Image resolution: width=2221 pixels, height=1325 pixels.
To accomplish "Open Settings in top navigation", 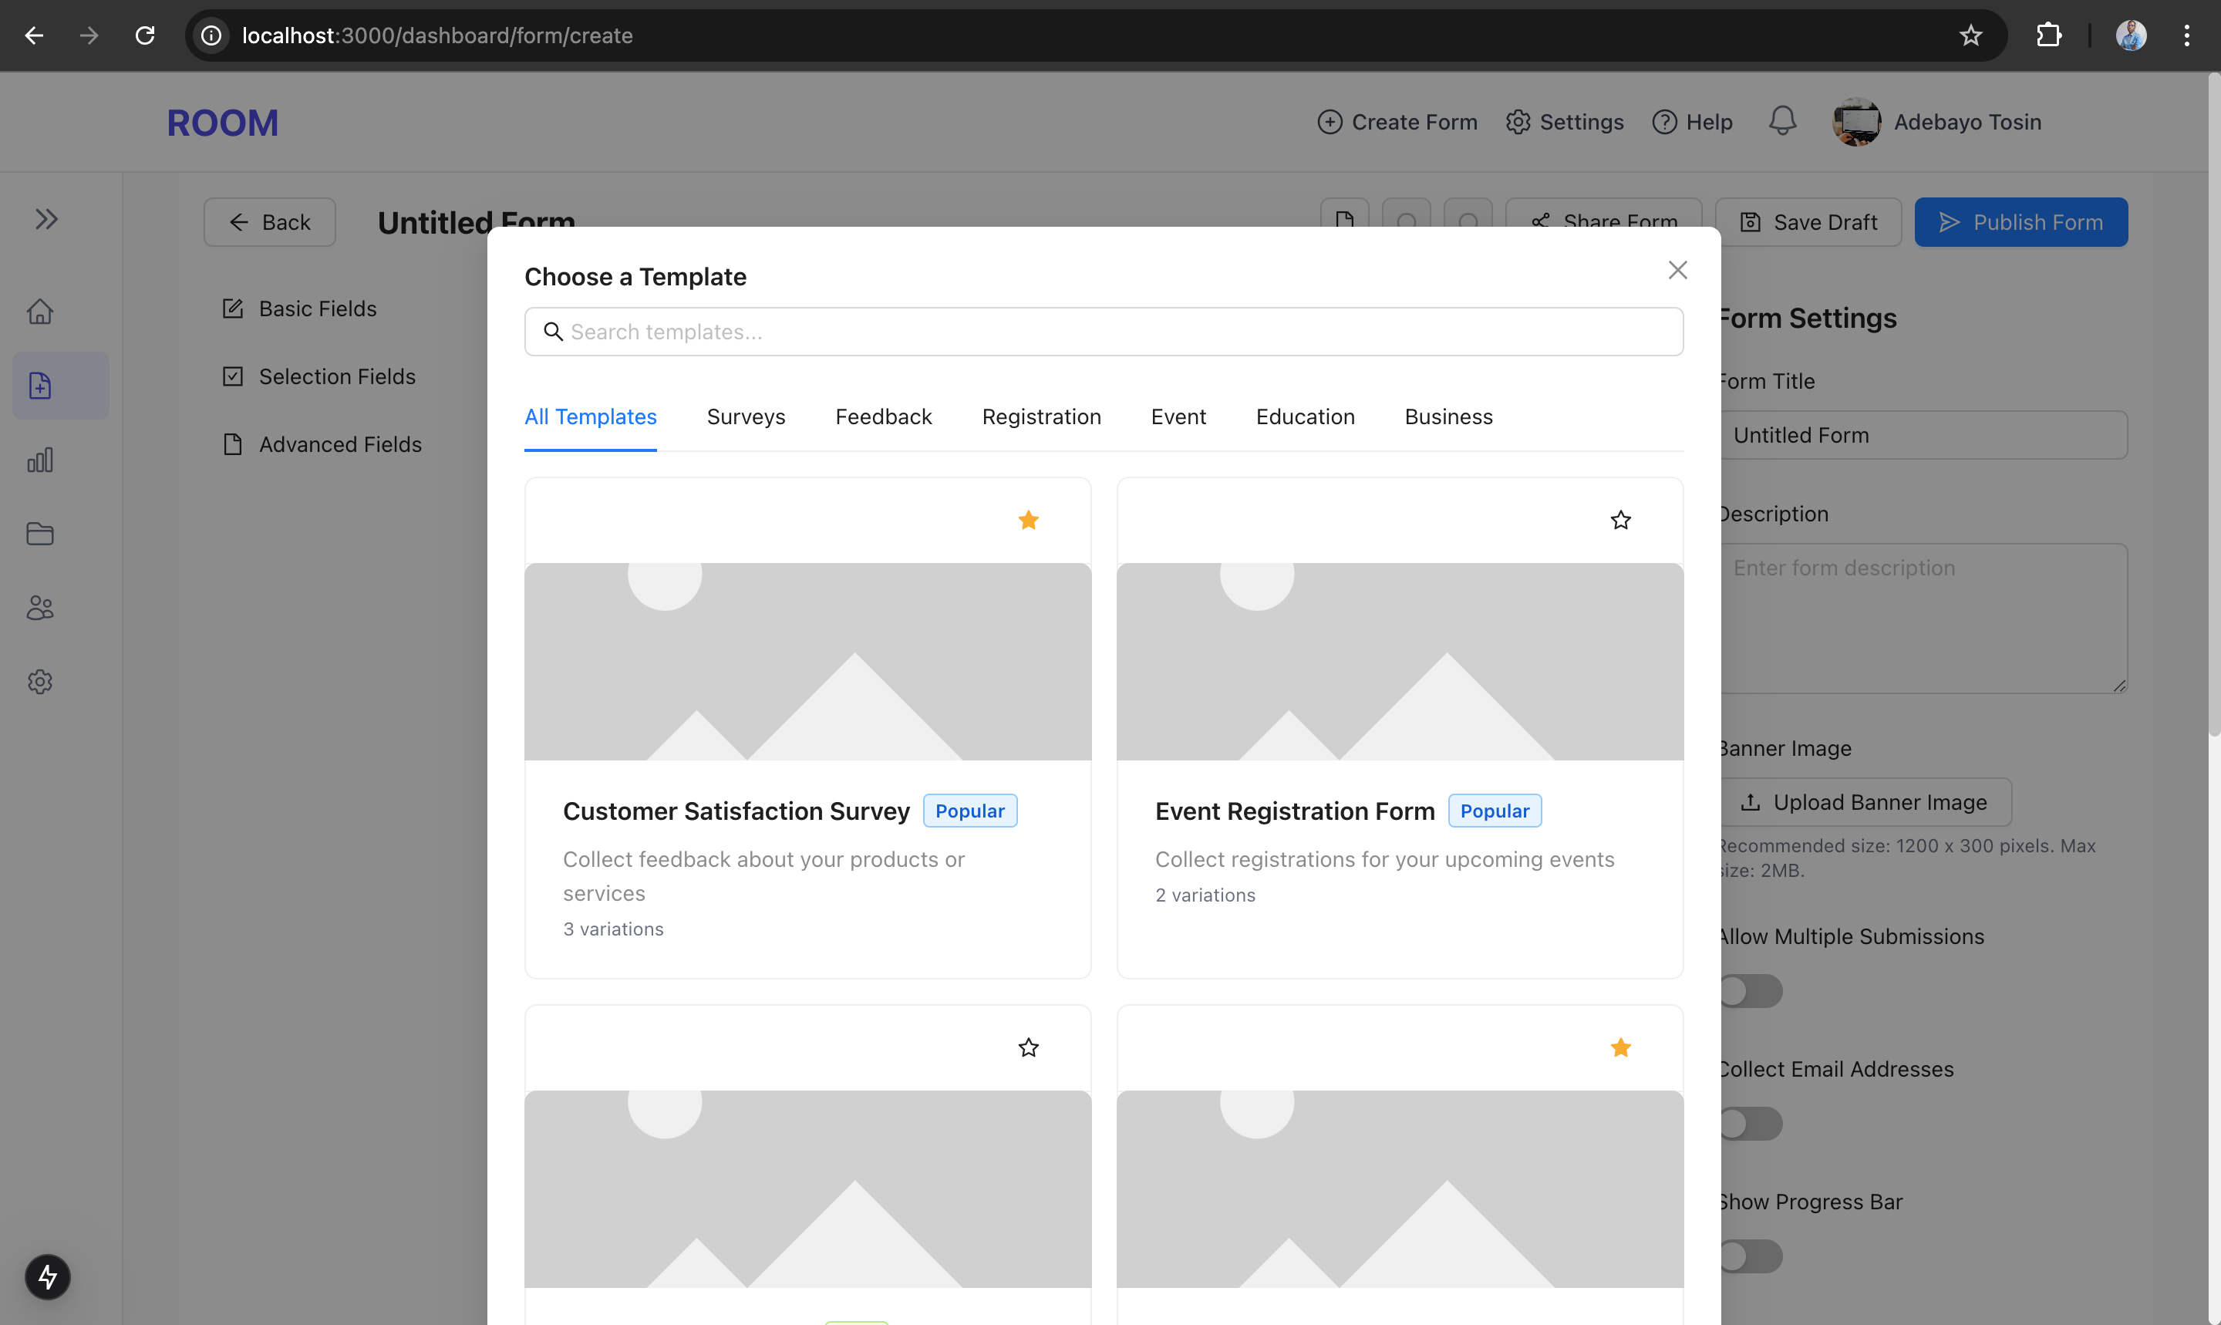I will (x=1564, y=121).
